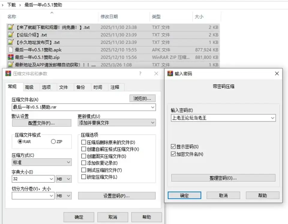Expand the 压缩文件名 combo box dropdown
This screenshot has width=288, height=224.
click(x=153, y=107)
